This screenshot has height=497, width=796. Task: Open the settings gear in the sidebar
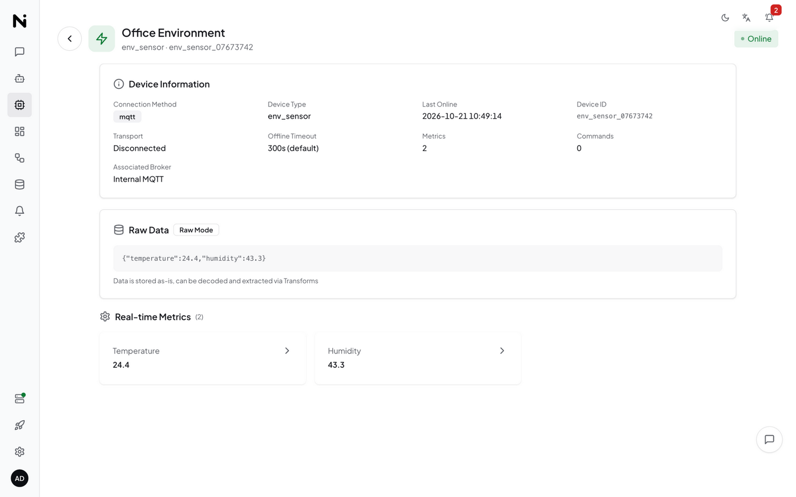19,452
